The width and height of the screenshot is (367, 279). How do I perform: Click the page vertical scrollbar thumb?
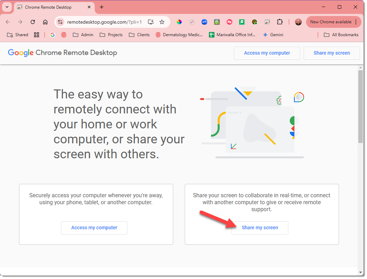point(360,106)
